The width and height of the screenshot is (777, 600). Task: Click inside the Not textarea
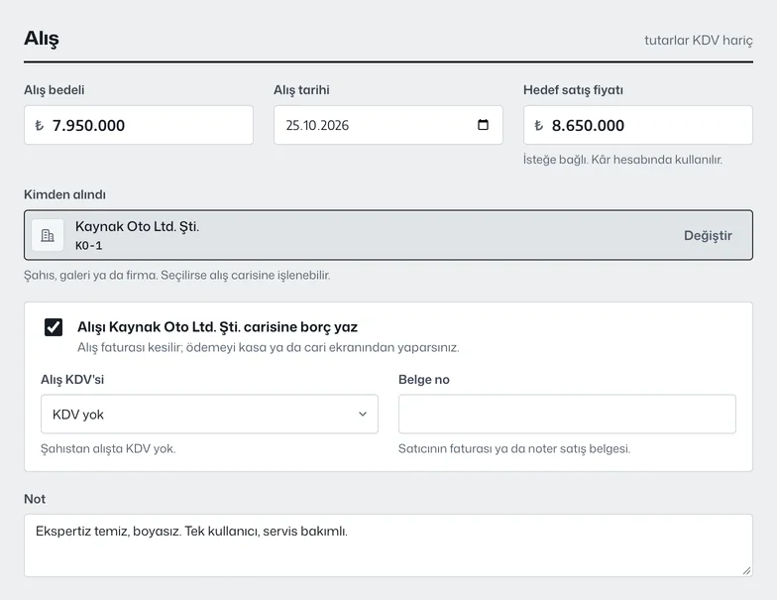point(388,545)
